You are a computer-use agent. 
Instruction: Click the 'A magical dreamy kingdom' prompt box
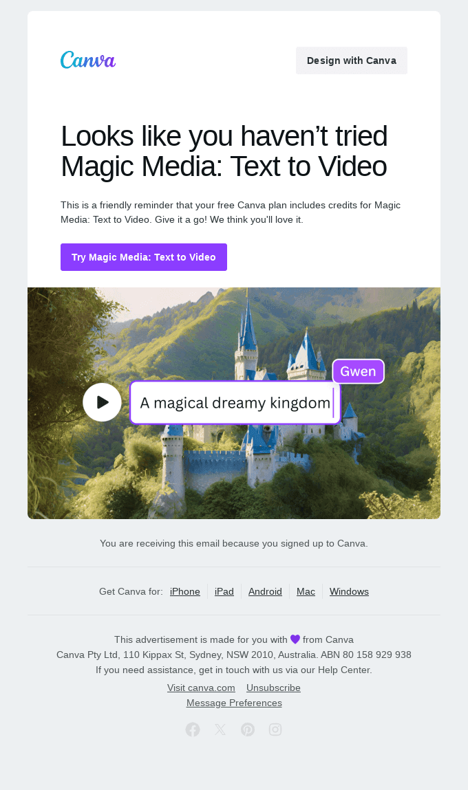[235, 402]
